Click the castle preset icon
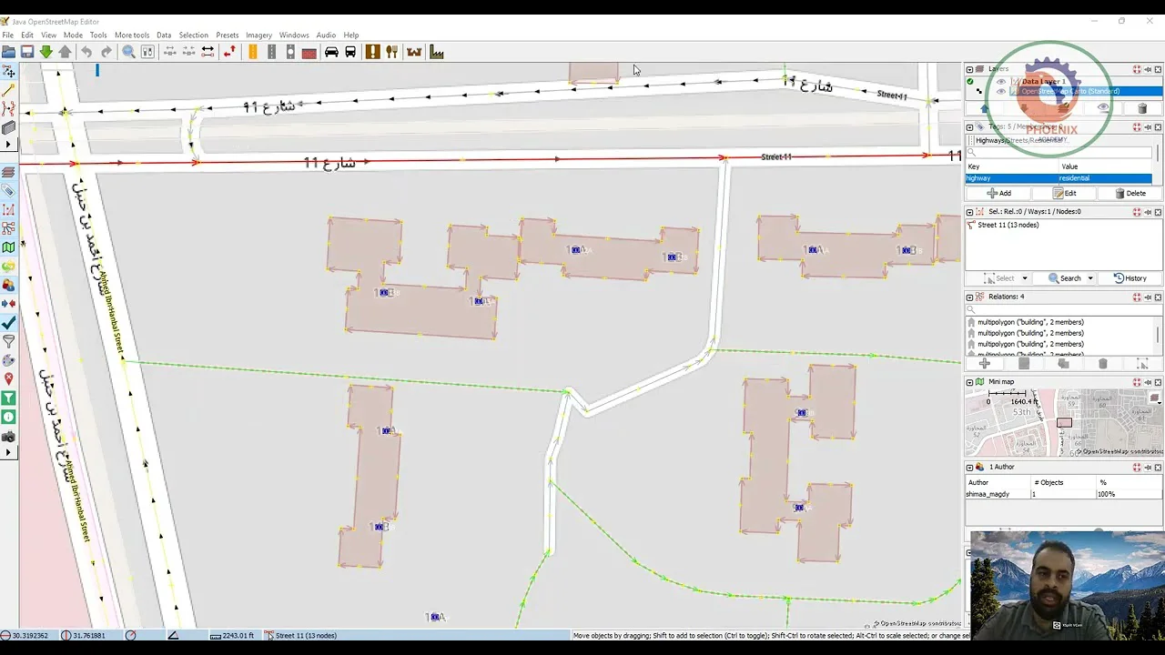 pos(414,52)
